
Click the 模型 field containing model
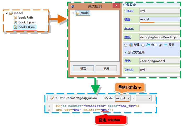[159, 19]
